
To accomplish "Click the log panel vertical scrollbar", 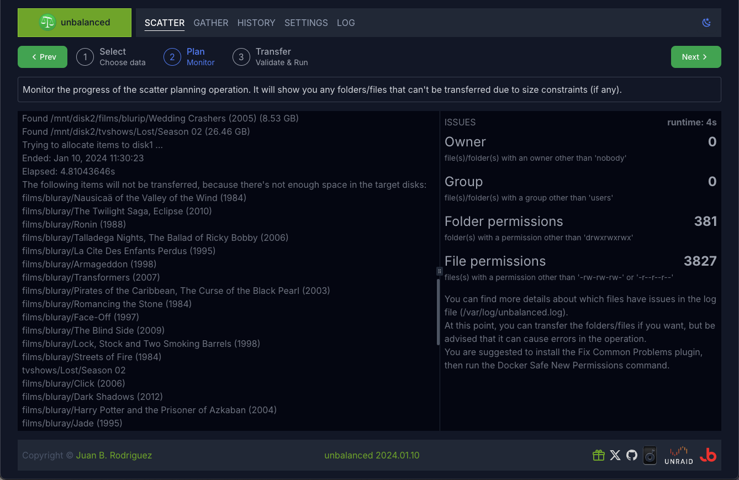I will 439,312.
